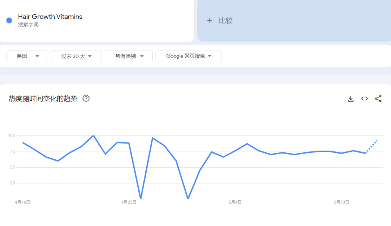Screen dimensions: 391x226
Task: Click the 5月4日 date axis label
Action: [x=235, y=202]
